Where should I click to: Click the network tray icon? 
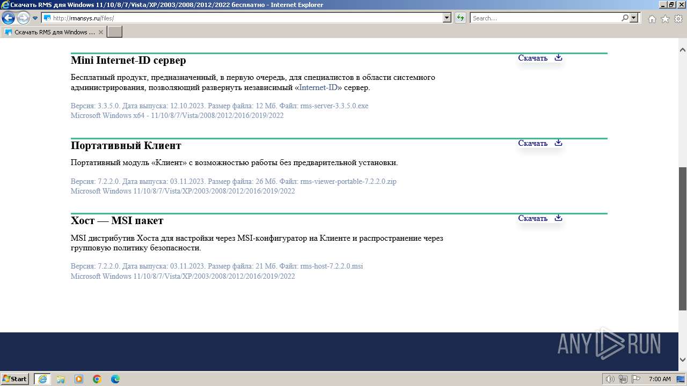[x=623, y=379]
